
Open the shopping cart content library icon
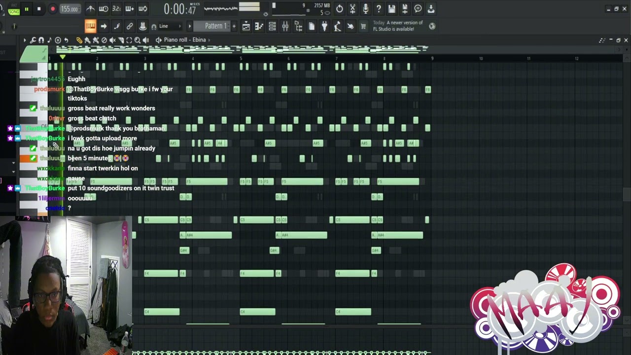(363, 26)
